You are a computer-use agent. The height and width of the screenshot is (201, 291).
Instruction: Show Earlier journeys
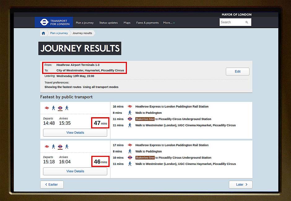[52, 185]
